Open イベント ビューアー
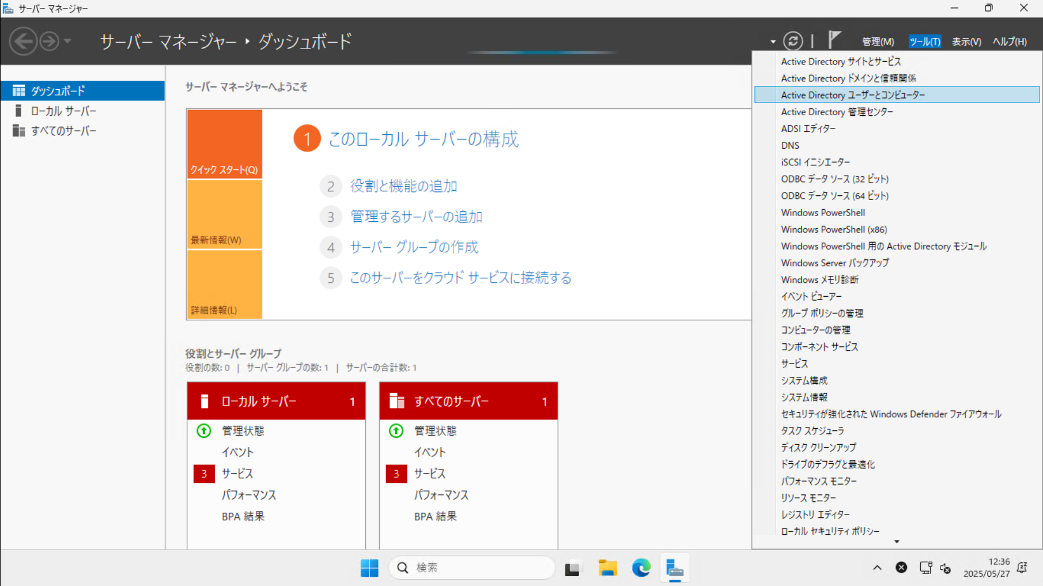 tap(897, 296)
